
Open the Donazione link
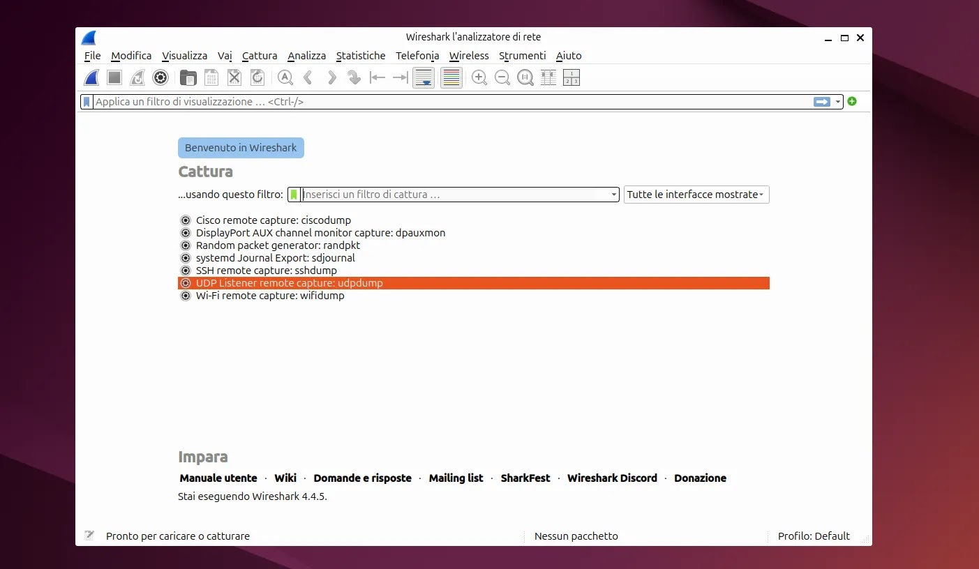(x=700, y=478)
